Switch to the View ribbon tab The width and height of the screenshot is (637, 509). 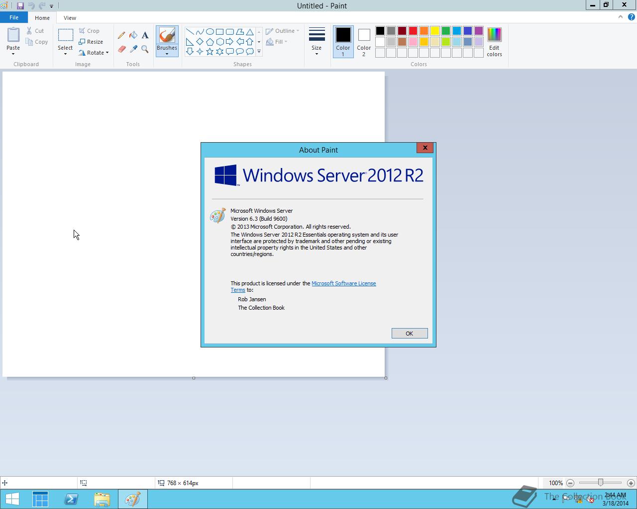(x=70, y=17)
